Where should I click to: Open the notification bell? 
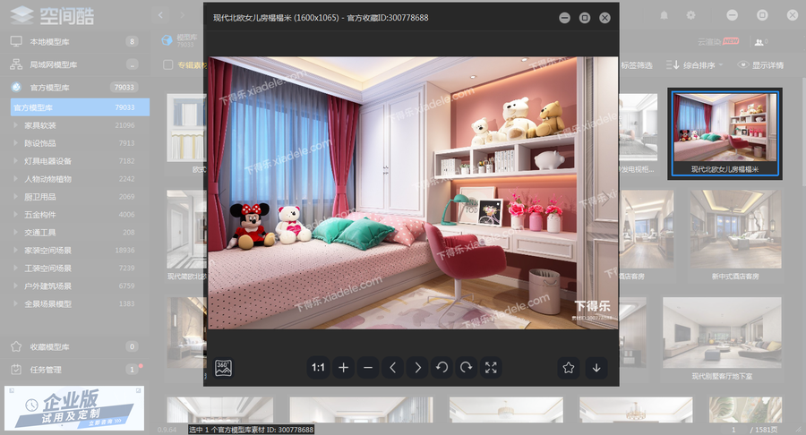pyautogui.click(x=665, y=15)
